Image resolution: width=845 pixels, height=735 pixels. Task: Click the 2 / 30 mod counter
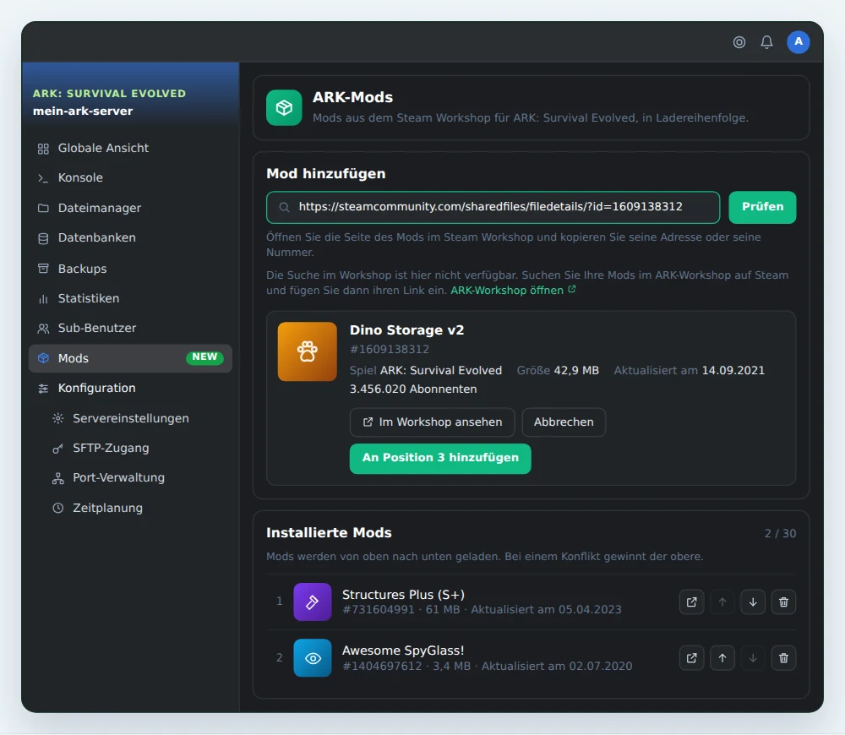coord(780,533)
